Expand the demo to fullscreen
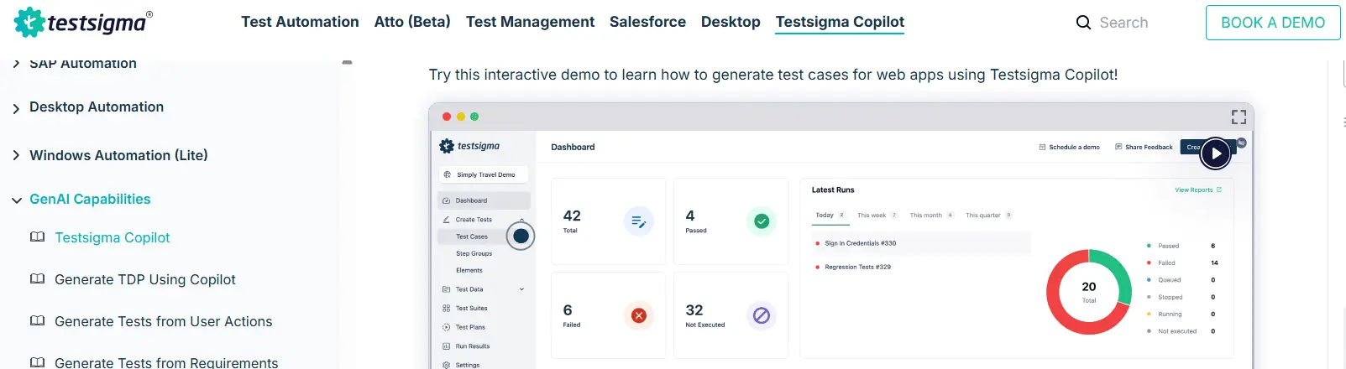 [x=1239, y=117]
